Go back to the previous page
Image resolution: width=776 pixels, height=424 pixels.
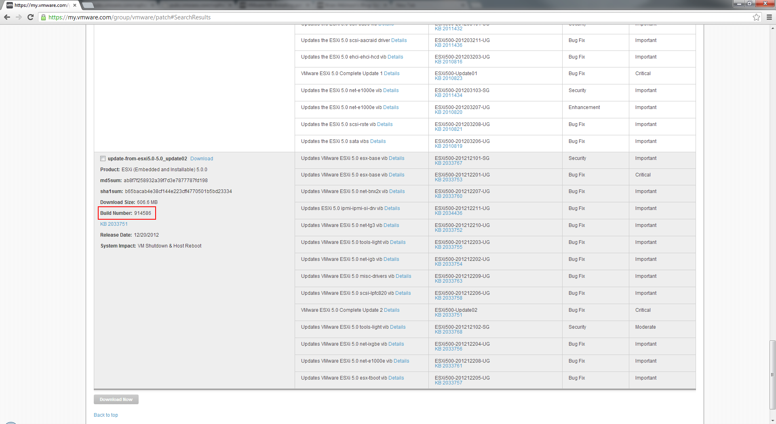(x=7, y=17)
